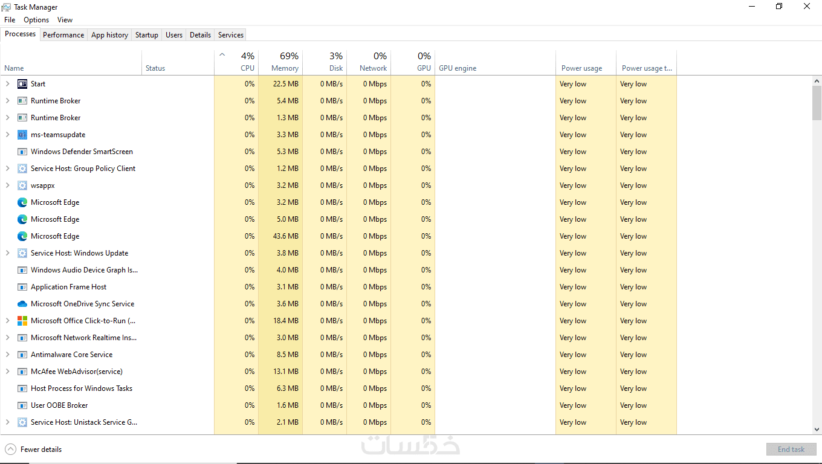The height and width of the screenshot is (464, 822).
Task: Open the Details tab
Action: tap(201, 35)
